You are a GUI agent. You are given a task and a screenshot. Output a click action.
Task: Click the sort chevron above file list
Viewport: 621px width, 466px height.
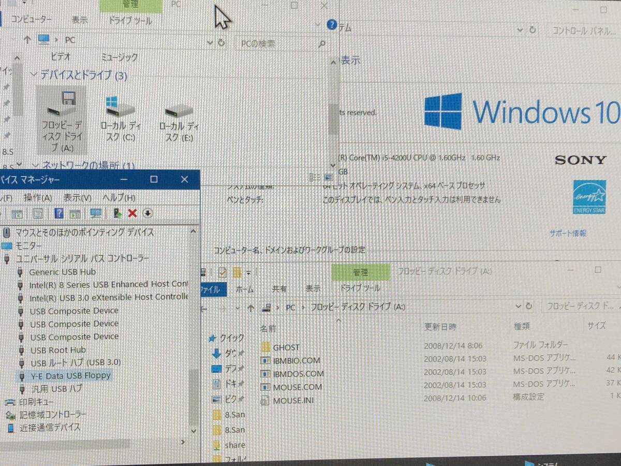pos(339,320)
